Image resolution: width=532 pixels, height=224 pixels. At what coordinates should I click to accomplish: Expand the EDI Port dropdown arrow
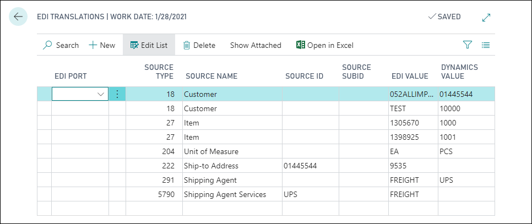(x=101, y=94)
